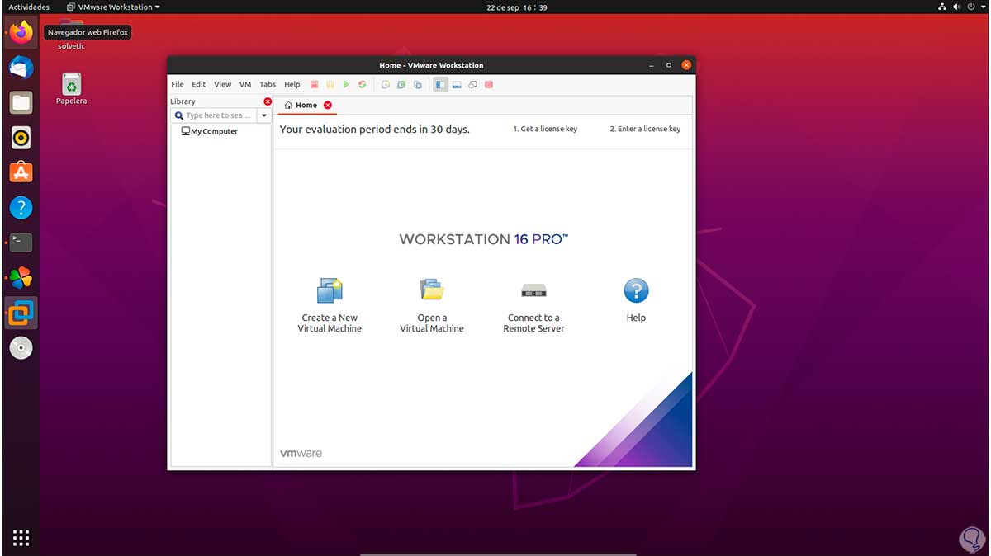Click the disc DVD icon in dock

click(21, 348)
